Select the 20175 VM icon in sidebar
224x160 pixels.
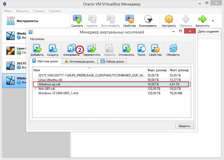click(11, 66)
